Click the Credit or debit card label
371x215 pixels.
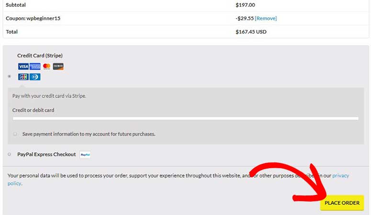point(33,110)
